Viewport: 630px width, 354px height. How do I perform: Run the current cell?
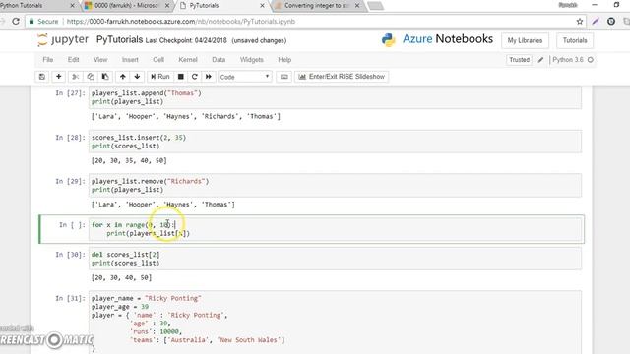[x=160, y=77]
